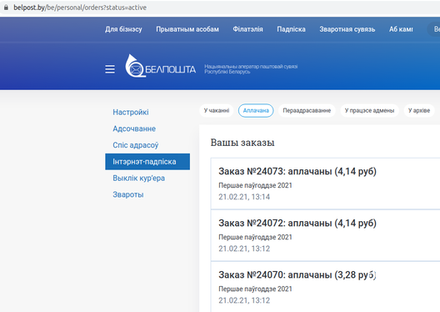Image resolution: width=440 pixels, height=312 pixels.
Task: Open 'Аб камі' menu item
Action: (401, 29)
